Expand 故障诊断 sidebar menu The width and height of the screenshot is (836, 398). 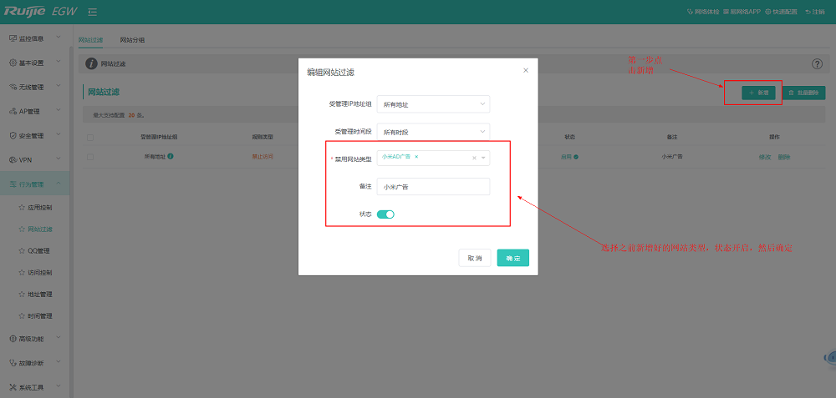pos(35,363)
